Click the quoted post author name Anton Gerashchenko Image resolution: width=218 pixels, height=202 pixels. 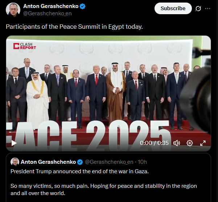[x=48, y=162]
